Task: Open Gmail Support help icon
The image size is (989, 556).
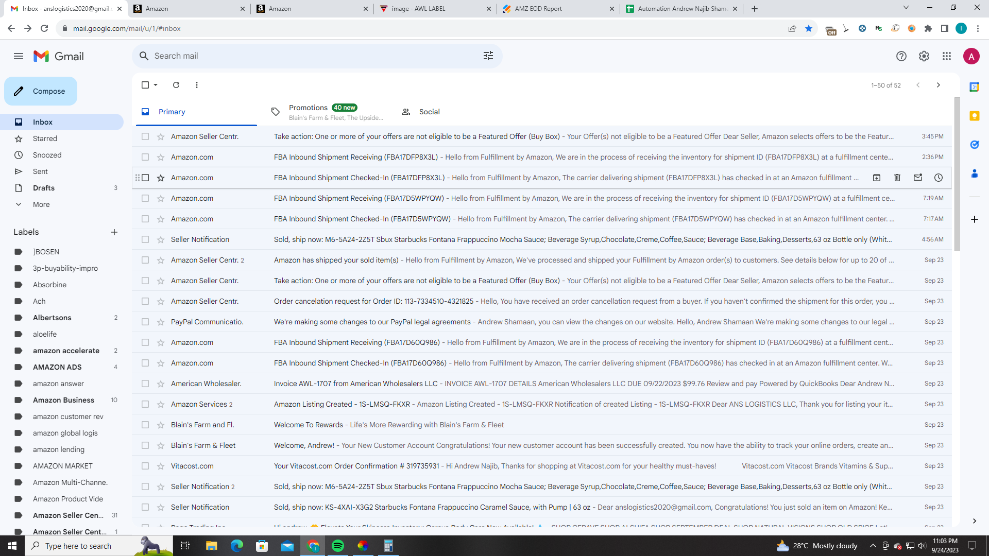Action: coord(901,56)
